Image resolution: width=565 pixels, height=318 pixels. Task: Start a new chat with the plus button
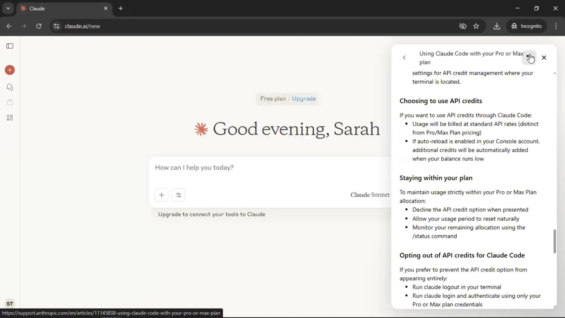click(x=10, y=70)
